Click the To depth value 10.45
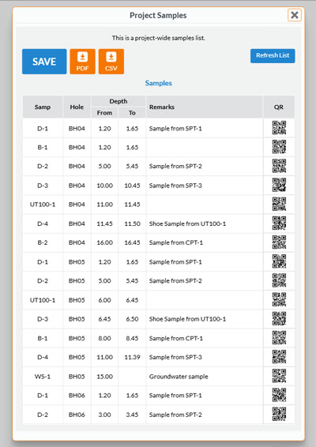This screenshot has width=316, height=447. [x=132, y=186]
